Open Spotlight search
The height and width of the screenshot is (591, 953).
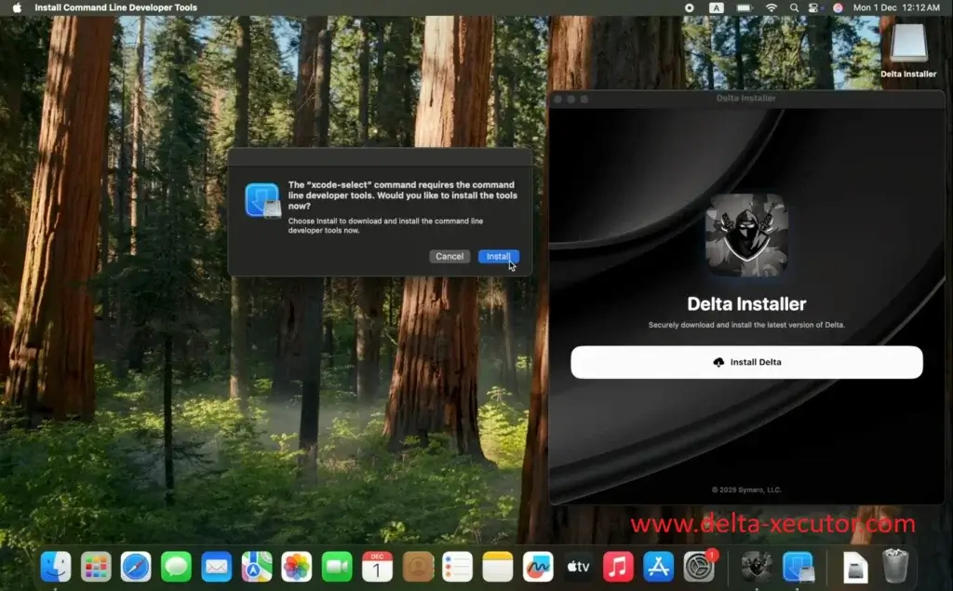click(x=794, y=7)
